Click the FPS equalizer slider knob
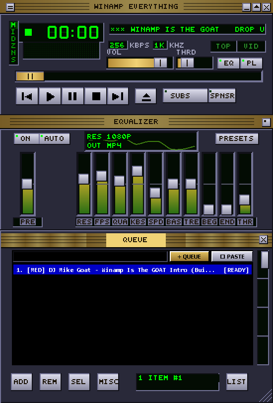The width and height of the screenshot is (273, 403). pos(101,176)
